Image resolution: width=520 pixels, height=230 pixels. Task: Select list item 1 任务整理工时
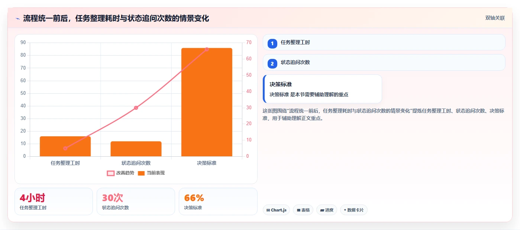pos(384,42)
